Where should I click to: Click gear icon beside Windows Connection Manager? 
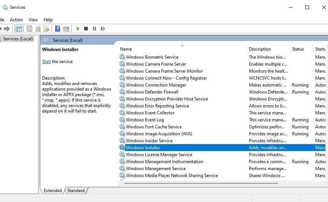coord(122,85)
